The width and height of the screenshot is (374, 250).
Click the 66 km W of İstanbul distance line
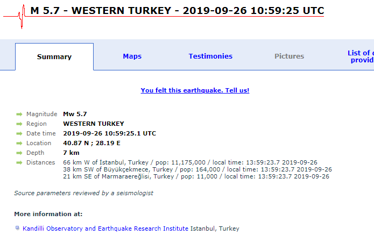[x=190, y=162]
